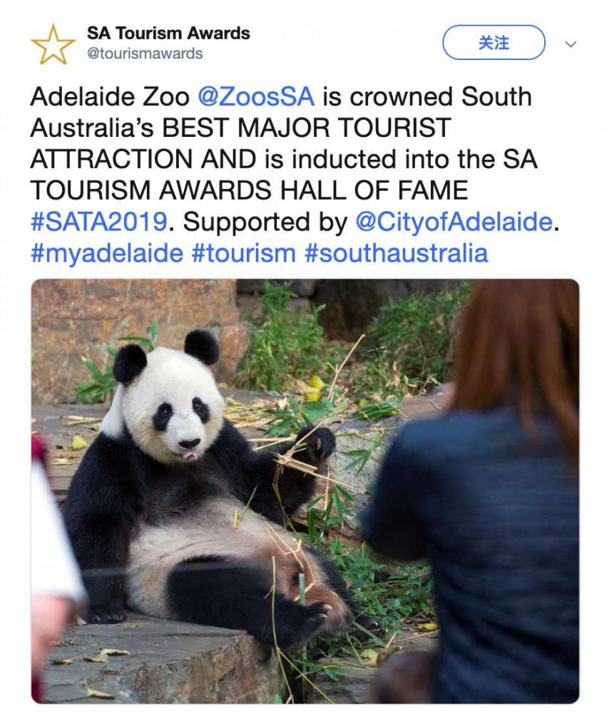Viewport: 607px width, 713px height.
Task: Open the SA Tourism Awards profile name
Action: pos(168,33)
